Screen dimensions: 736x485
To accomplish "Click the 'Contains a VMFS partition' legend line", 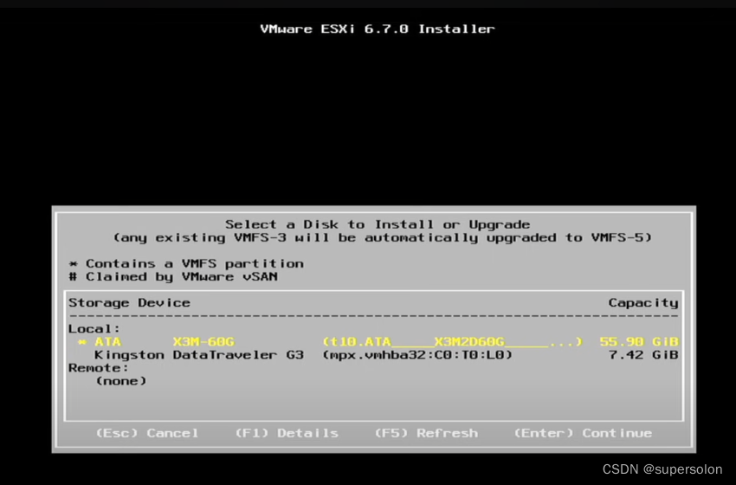I will (x=186, y=264).
